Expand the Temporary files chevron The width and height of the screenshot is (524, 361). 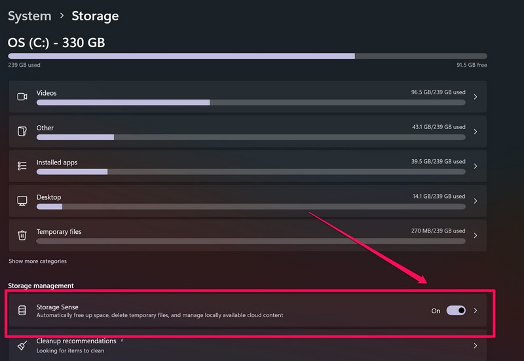tap(475, 236)
